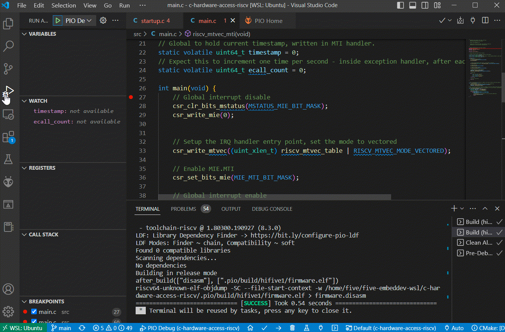Toggle the red breakpoint on line 27
The image size is (505, 332).
pyautogui.click(x=131, y=97)
